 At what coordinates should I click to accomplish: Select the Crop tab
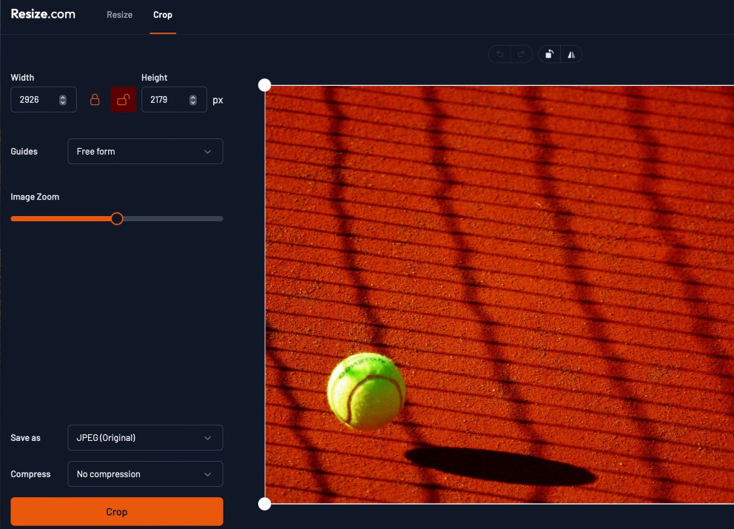click(x=163, y=15)
